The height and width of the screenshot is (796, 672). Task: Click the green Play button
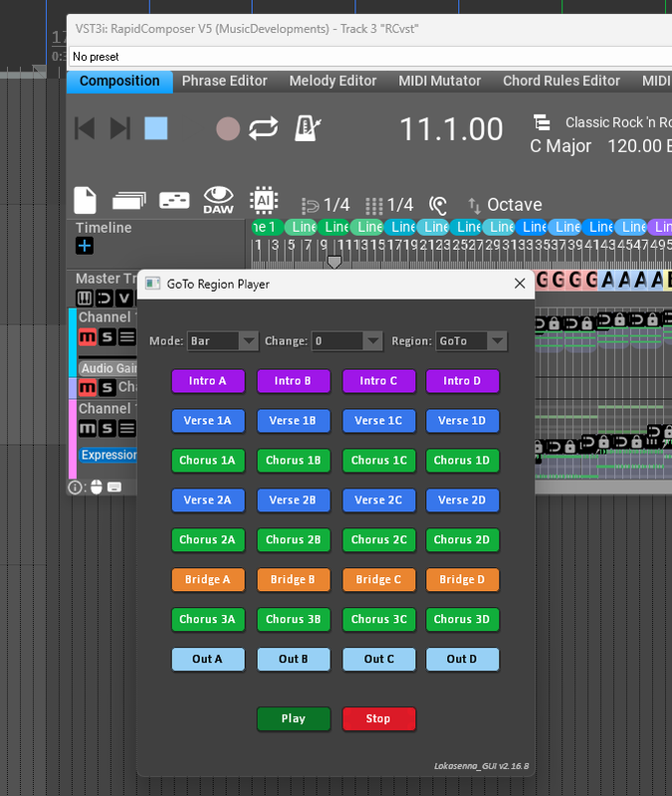tap(293, 718)
